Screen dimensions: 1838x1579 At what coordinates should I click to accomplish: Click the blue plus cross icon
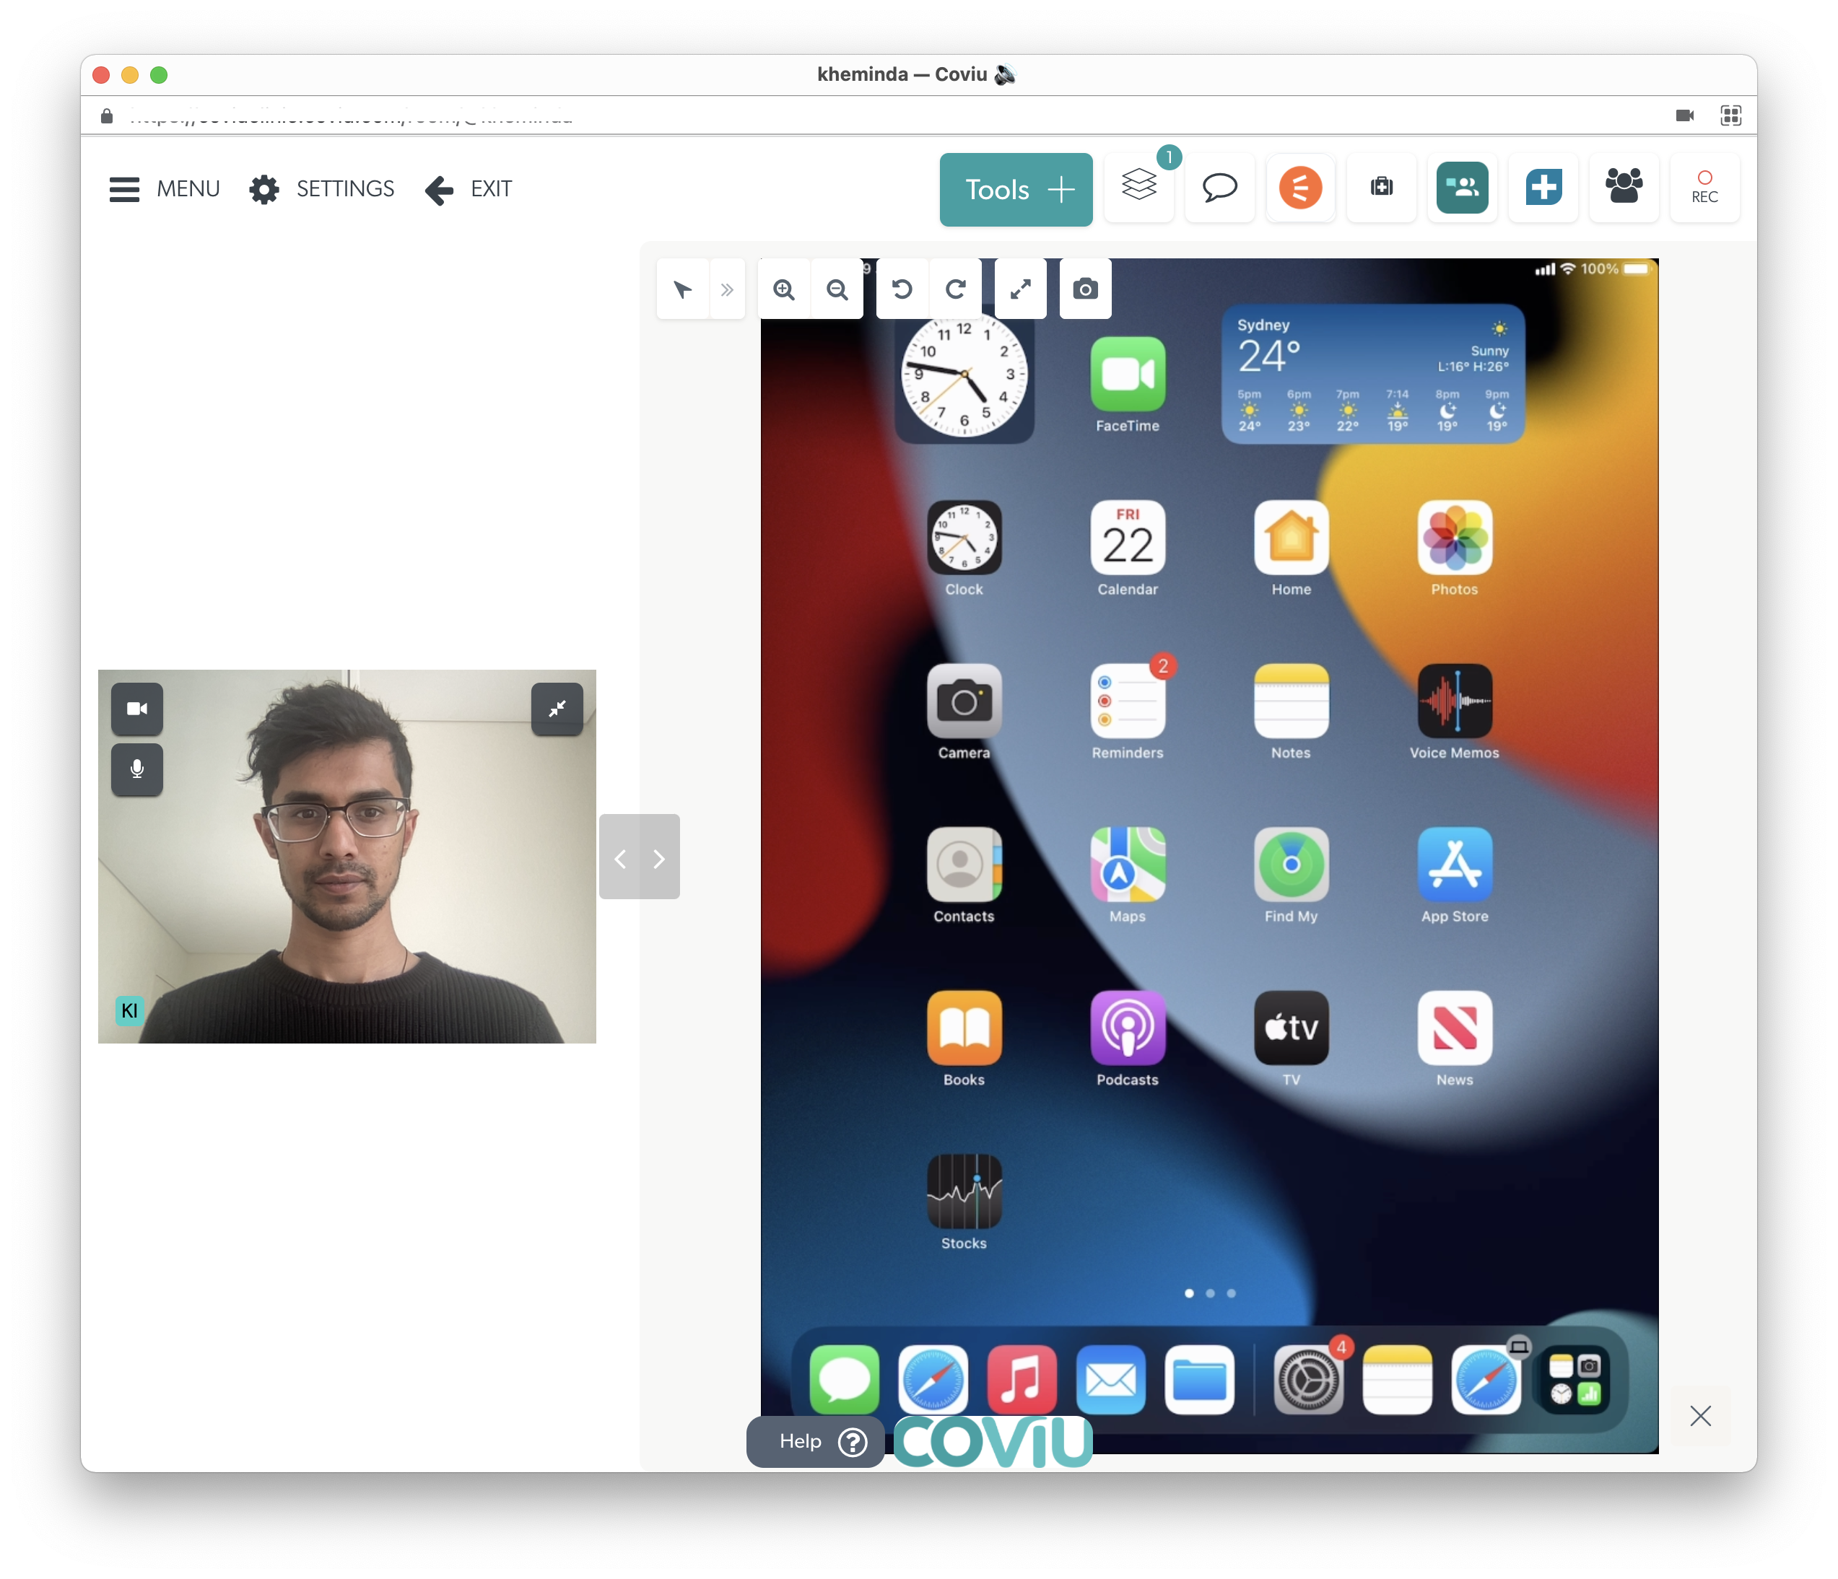click(x=1543, y=187)
